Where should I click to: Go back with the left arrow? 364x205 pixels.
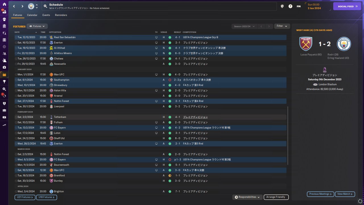click(14, 6)
